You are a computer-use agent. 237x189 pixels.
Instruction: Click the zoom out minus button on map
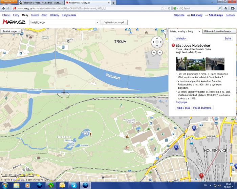coord(159,53)
